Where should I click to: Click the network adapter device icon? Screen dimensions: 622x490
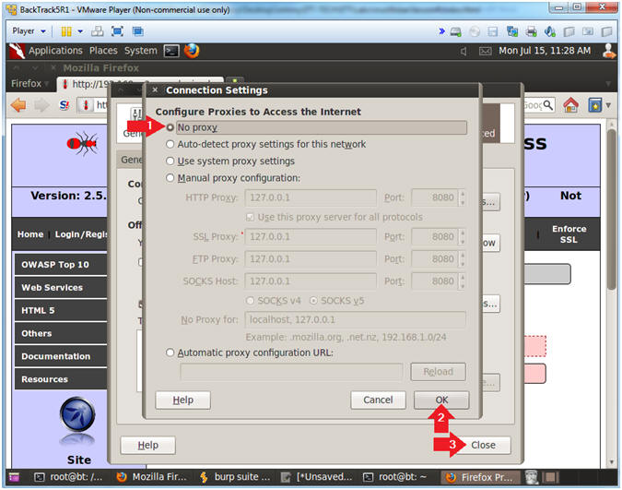click(512, 31)
